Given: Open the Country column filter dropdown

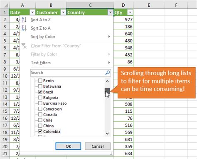Looking at the screenshot, I should (x=111, y=13).
